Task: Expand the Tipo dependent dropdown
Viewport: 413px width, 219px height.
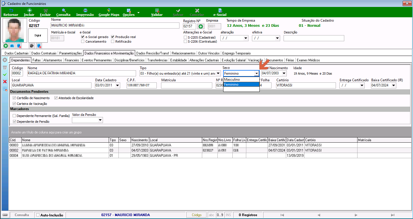Action: [x=218, y=73]
